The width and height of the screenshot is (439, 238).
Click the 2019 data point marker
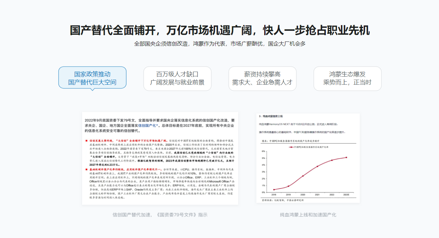(288, 186)
